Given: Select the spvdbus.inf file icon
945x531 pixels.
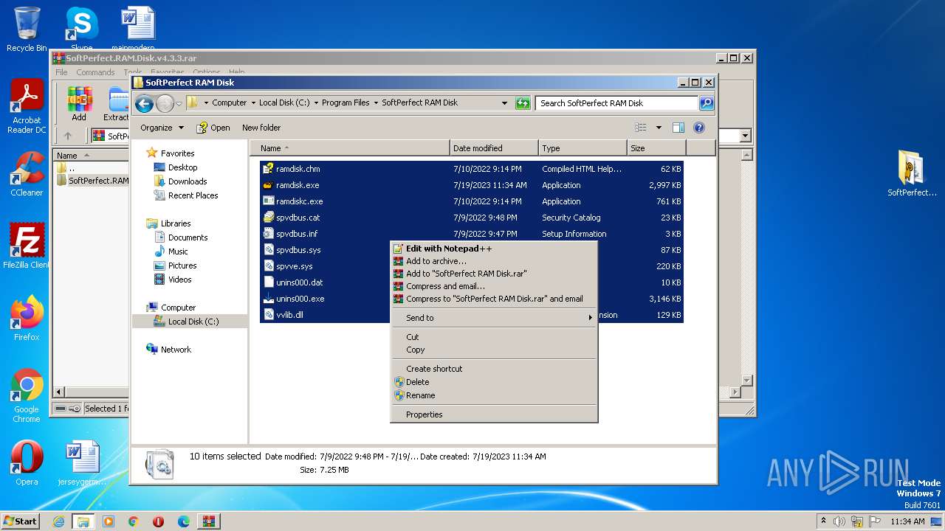Looking at the screenshot, I should (x=269, y=234).
